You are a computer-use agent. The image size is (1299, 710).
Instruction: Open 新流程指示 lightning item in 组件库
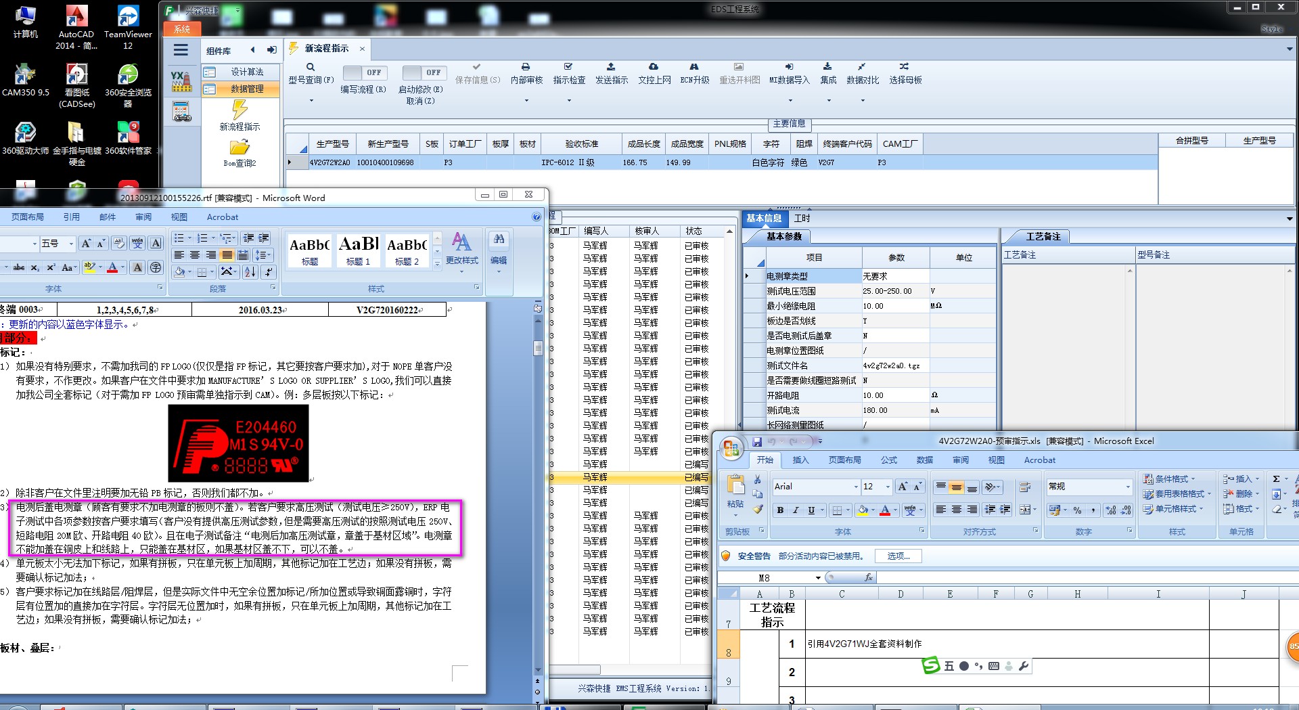240,116
